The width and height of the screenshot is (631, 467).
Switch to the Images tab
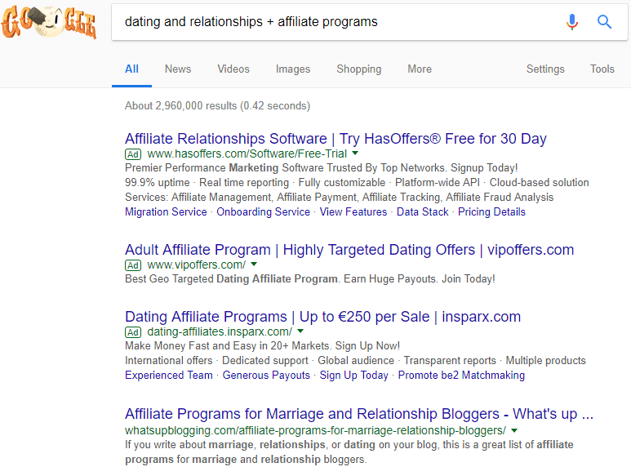tap(293, 69)
